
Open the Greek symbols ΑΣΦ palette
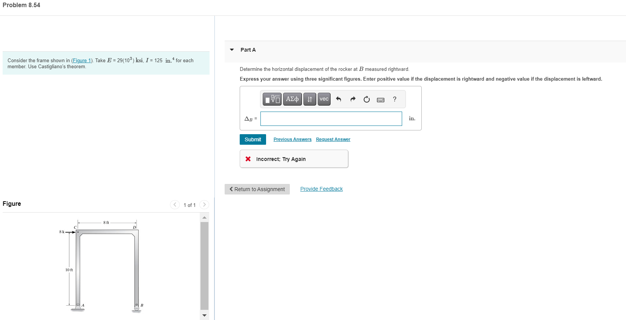[x=292, y=99]
